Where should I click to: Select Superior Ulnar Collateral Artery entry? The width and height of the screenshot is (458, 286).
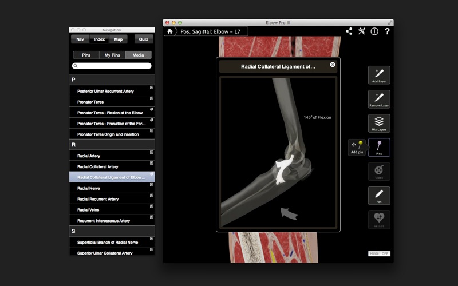coord(112,252)
